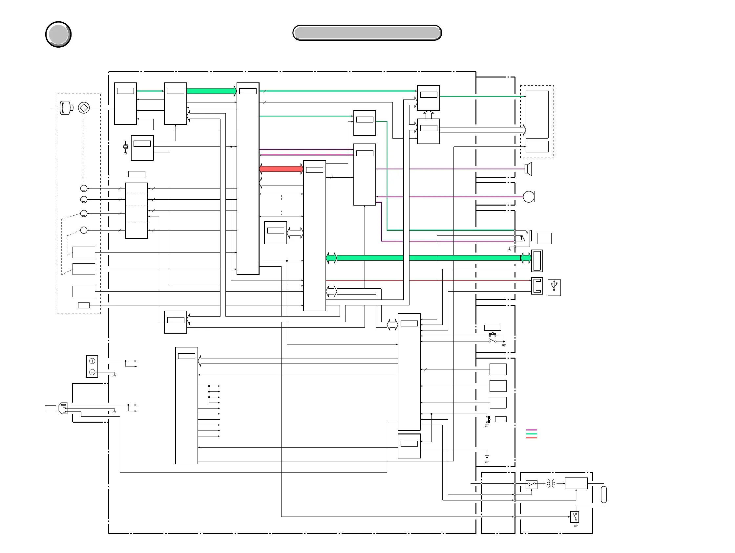This screenshot has width=735, height=553.
Task: Click the battery minus terminal circle
Action: tap(92, 372)
